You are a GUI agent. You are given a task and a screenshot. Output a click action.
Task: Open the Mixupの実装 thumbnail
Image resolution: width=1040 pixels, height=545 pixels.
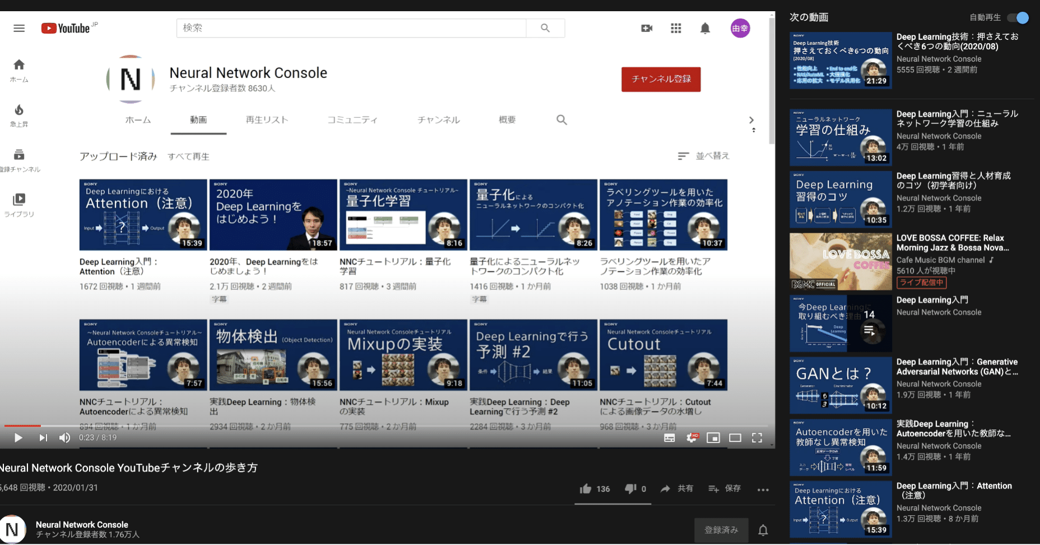click(x=403, y=355)
